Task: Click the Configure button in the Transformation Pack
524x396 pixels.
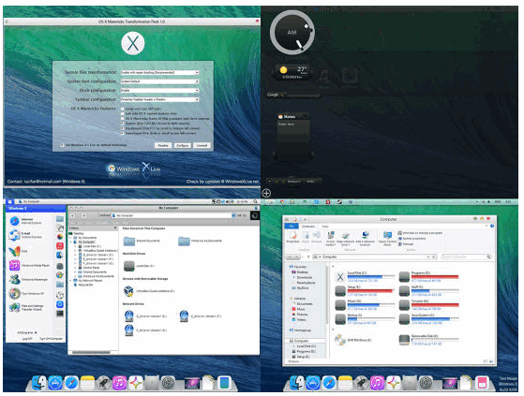Action: pos(183,145)
